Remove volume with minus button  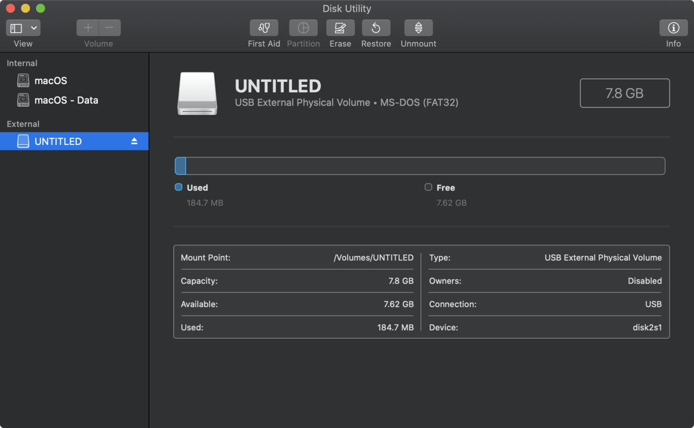pos(110,28)
